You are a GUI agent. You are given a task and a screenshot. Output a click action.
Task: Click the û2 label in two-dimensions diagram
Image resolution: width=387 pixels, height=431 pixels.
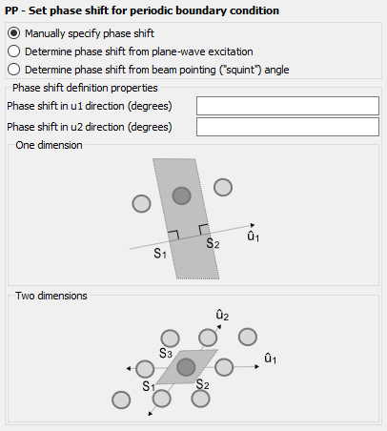(222, 316)
